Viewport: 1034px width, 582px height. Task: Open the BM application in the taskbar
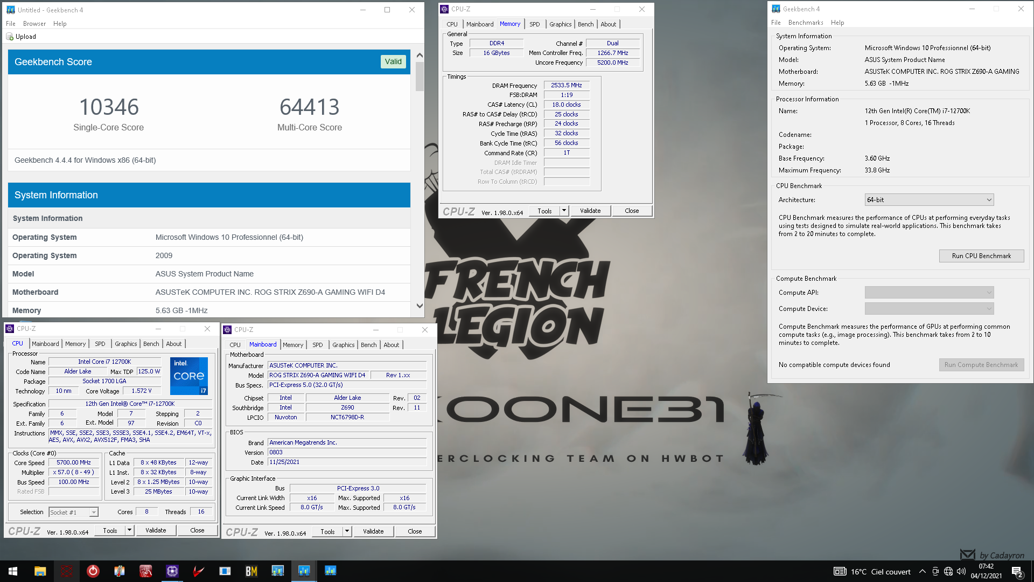[x=251, y=571]
